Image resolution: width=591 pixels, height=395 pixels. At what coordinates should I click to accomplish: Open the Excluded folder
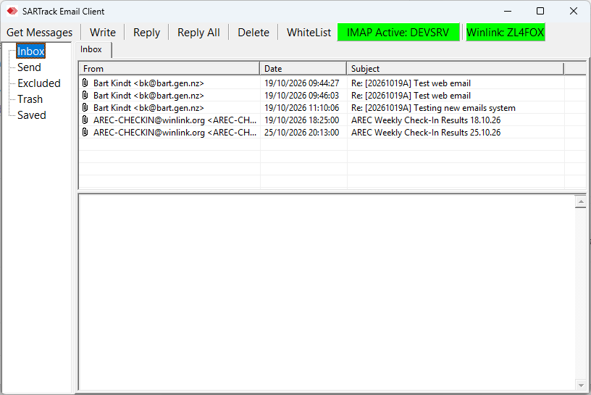(x=39, y=83)
